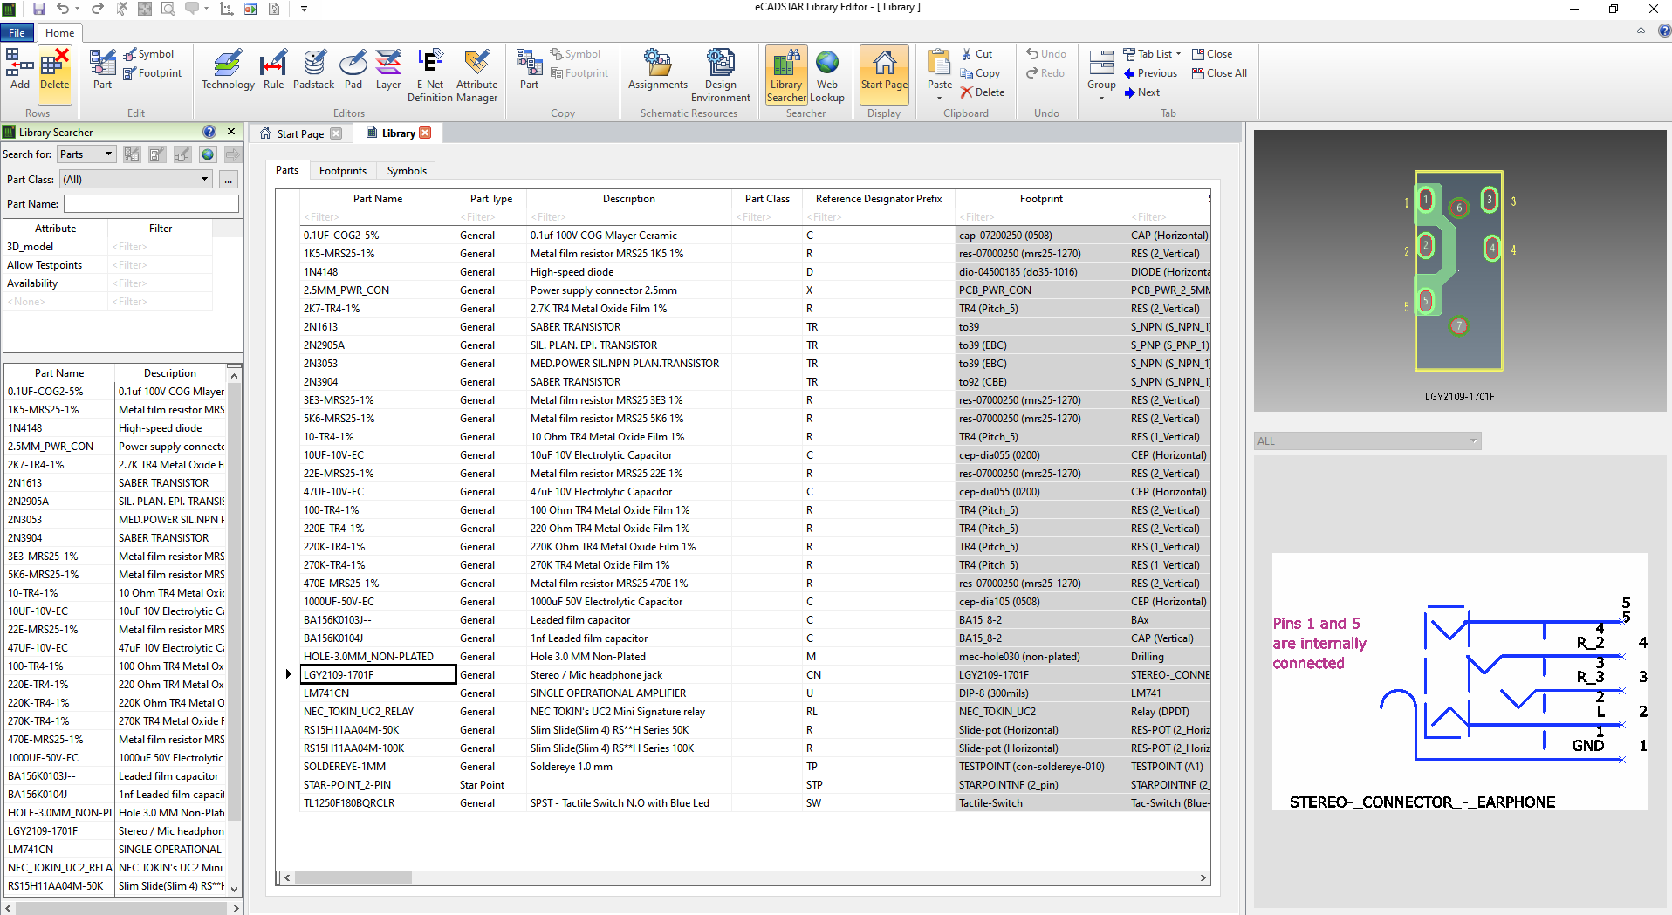1672x915 pixels.
Task: Click the STEREO connector symbol preview
Action: [1460, 681]
